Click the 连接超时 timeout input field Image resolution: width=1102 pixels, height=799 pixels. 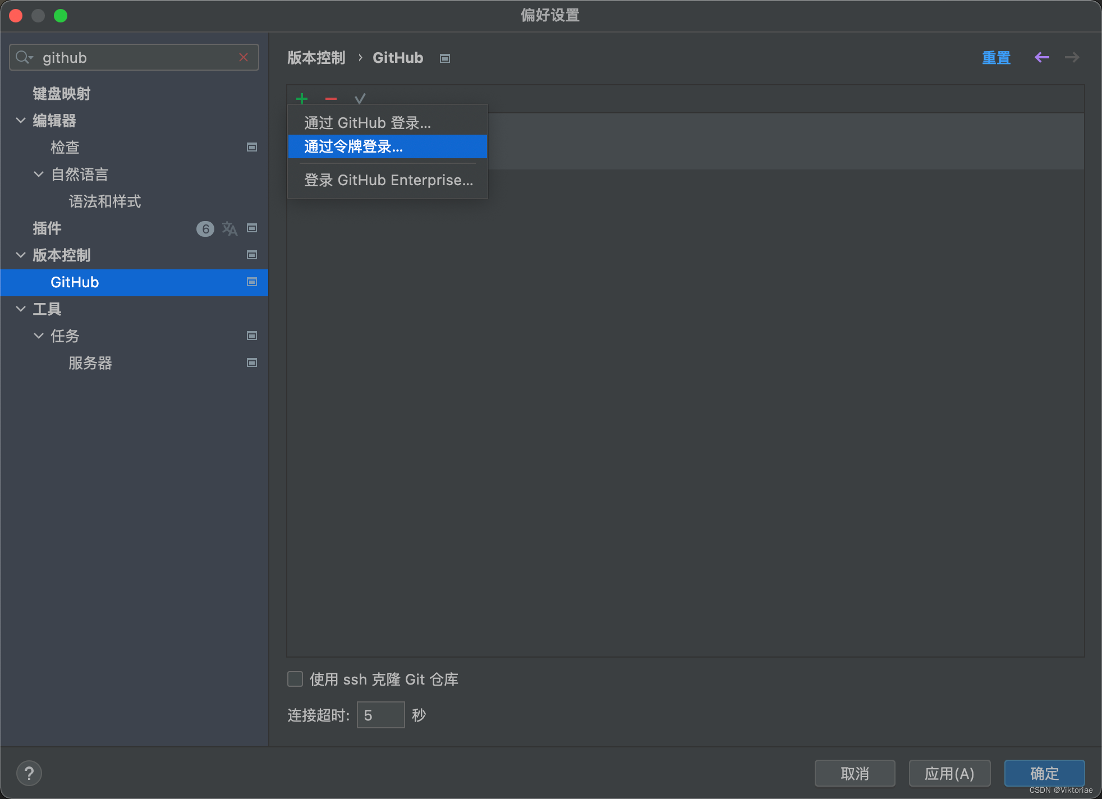pyautogui.click(x=380, y=715)
